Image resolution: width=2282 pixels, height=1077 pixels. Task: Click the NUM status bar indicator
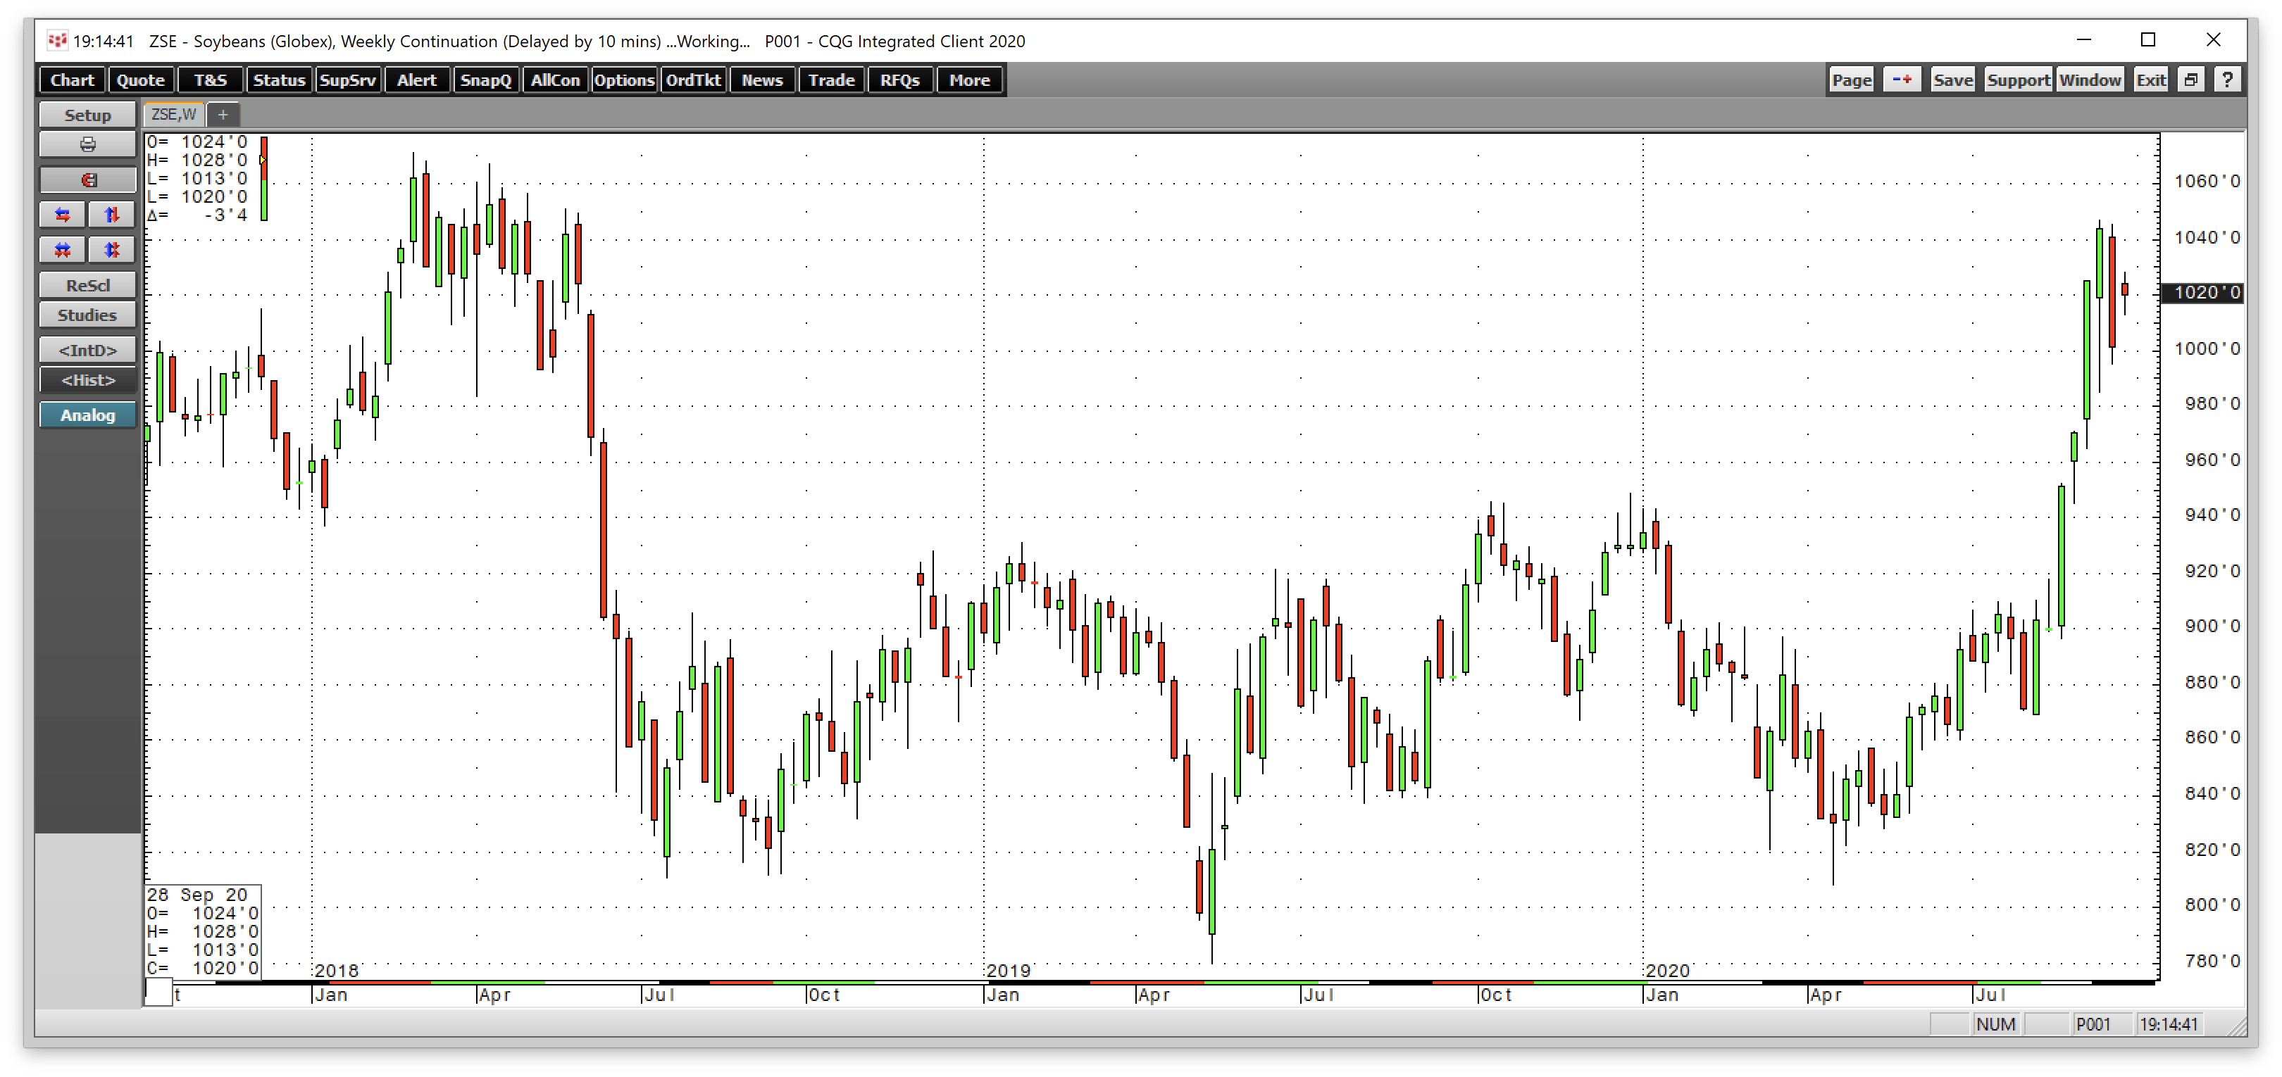click(1995, 1024)
